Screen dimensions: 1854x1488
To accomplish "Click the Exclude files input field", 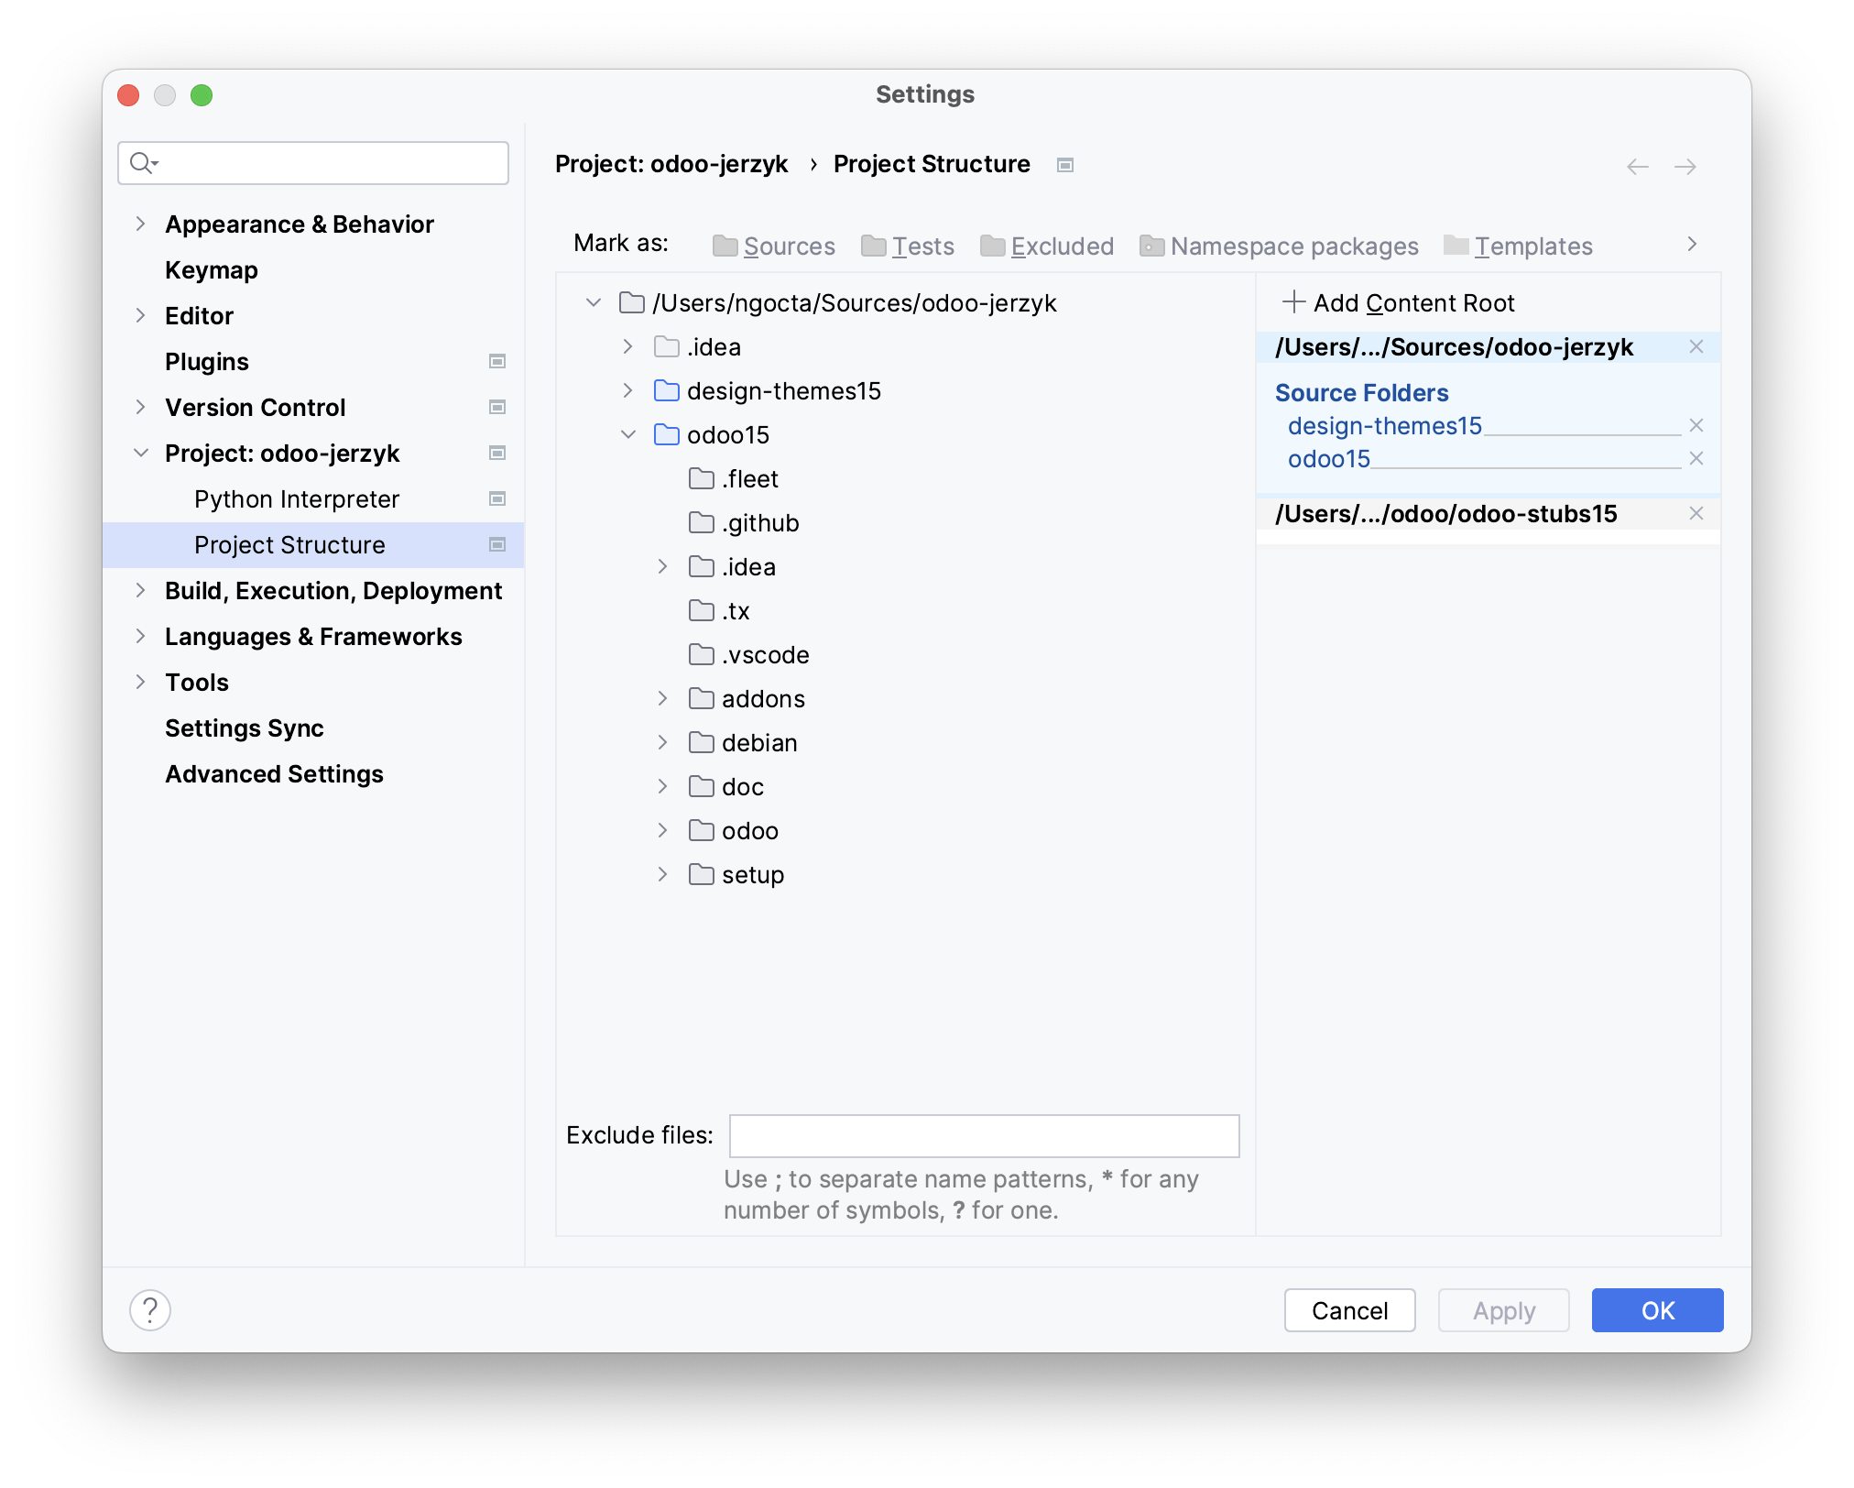I will click(983, 1135).
